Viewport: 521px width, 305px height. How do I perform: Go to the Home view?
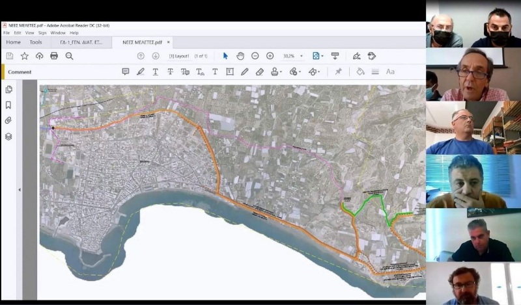coord(13,42)
